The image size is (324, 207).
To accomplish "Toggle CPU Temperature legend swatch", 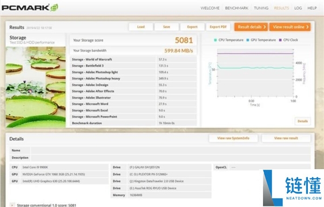I will point(215,40).
